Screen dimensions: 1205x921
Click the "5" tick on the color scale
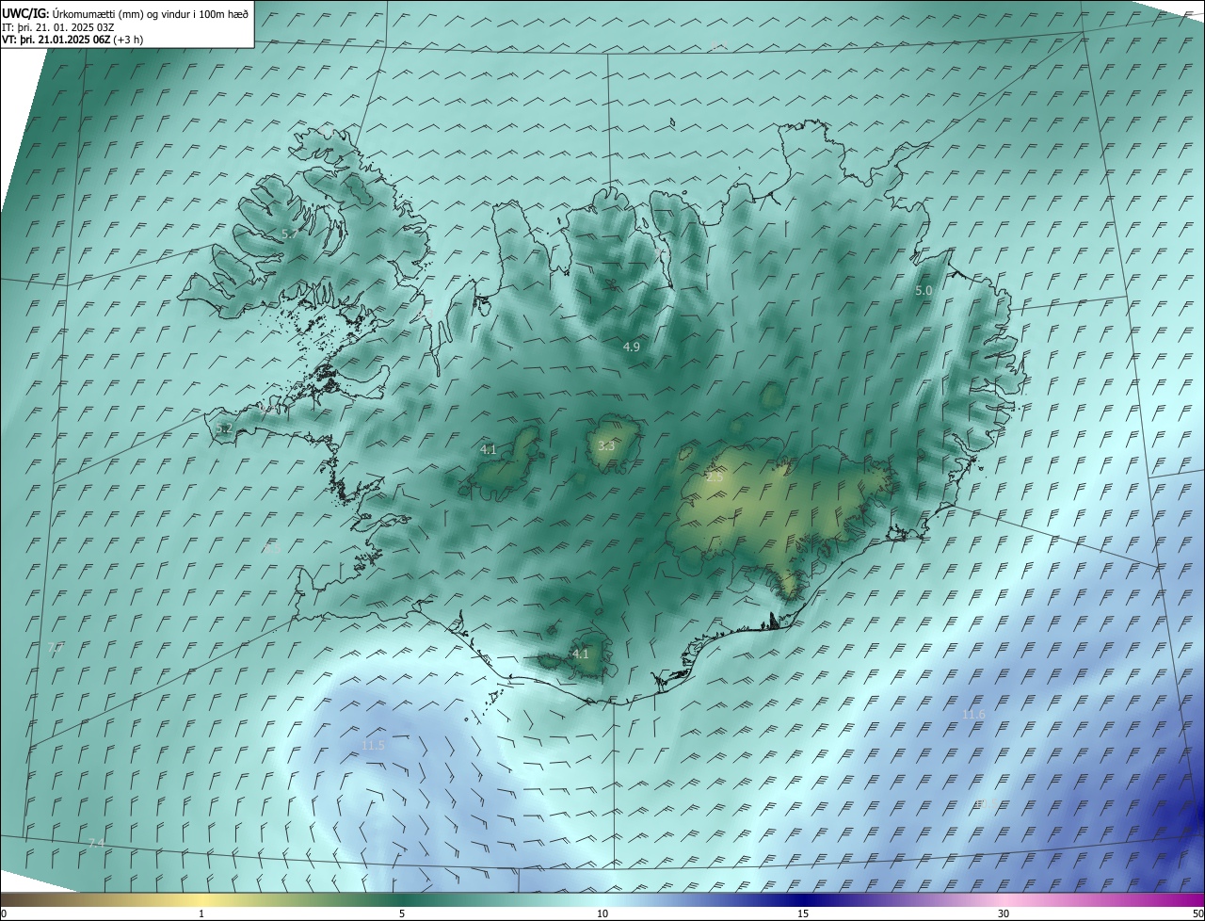click(x=402, y=913)
